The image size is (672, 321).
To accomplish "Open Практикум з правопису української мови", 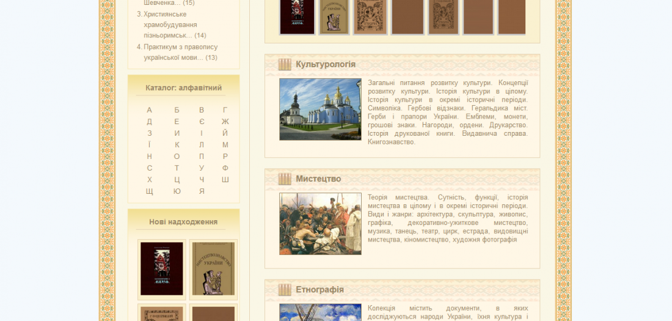I will coord(180,52).
